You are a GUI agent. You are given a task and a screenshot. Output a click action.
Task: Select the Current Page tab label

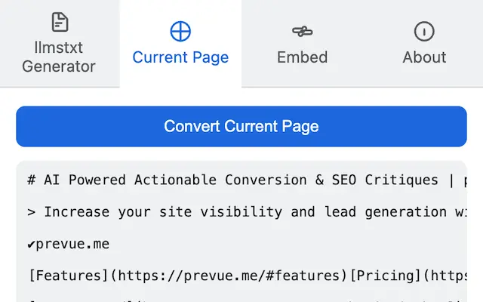tap(180, 57)
